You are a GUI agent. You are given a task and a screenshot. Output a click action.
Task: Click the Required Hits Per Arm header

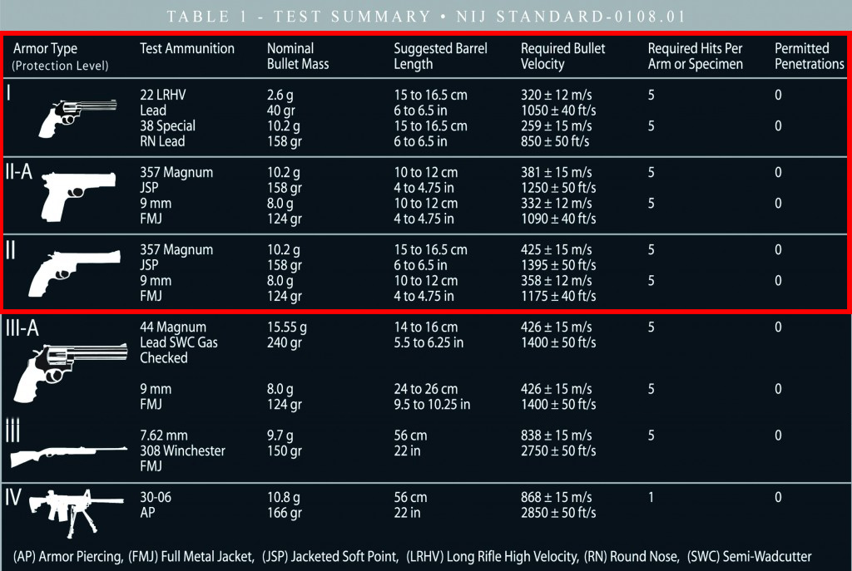click(x=695, y=56)
